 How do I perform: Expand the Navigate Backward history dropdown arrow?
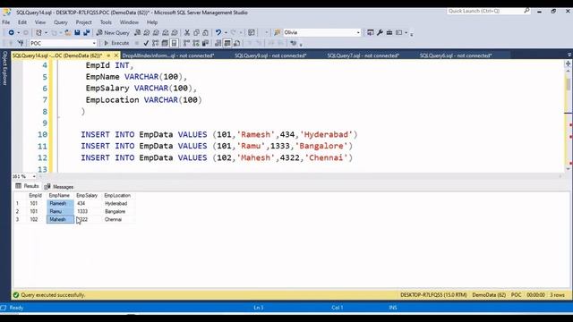(x=18, y=32)
